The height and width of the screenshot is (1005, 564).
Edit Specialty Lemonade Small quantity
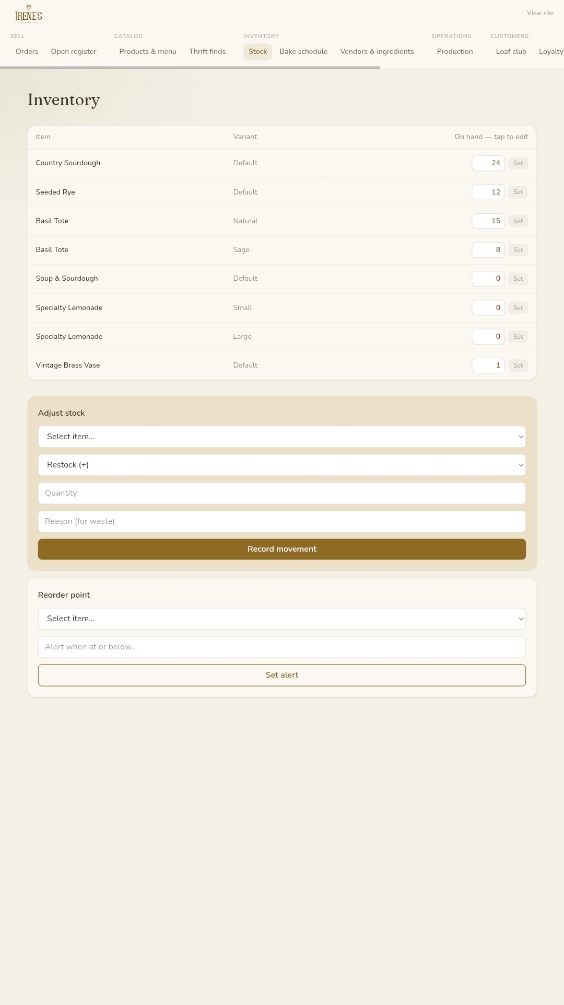[488, 307]
